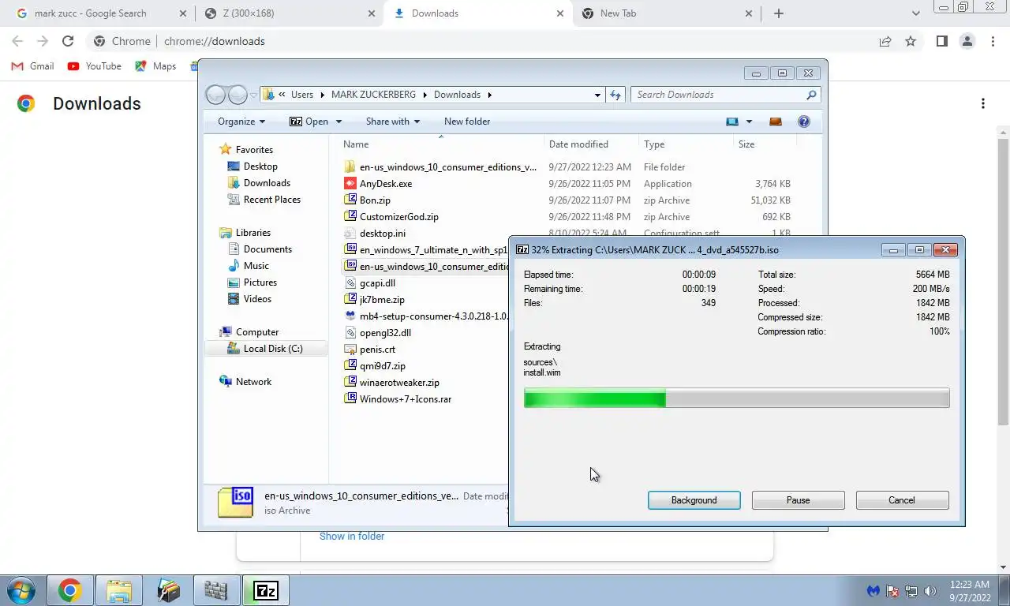The height and width of the screenshot is (606, 1010).
Task: Open Chrome from the taskbar
Action: click(69, 590)
